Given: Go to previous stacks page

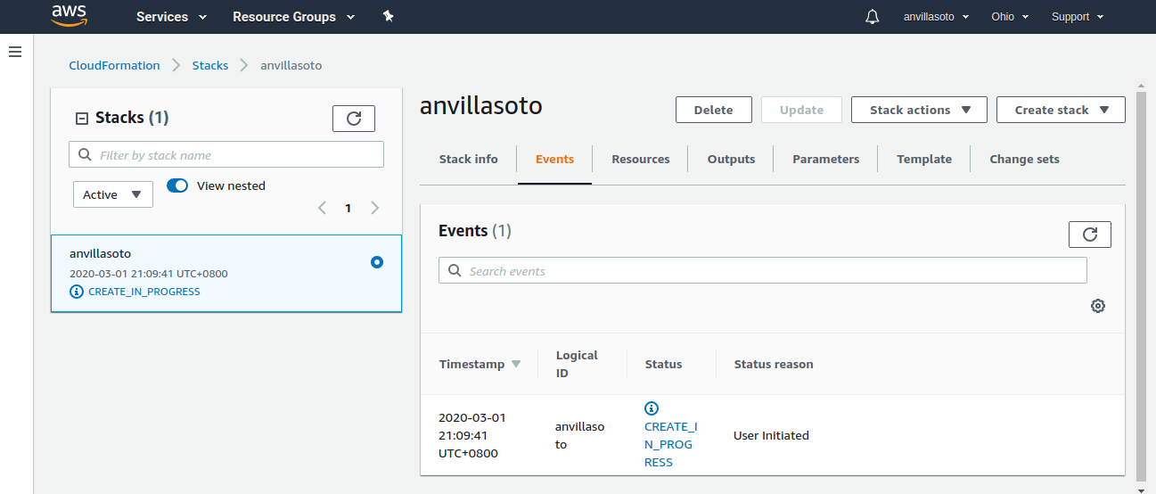Looking at the screenshot, I should pyautogui.click(x=322, y=208).
